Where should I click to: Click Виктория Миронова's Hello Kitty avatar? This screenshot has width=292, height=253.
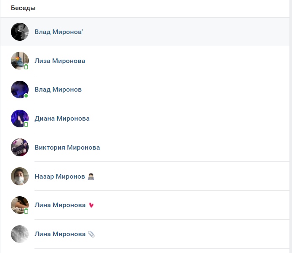pos(20,148)
